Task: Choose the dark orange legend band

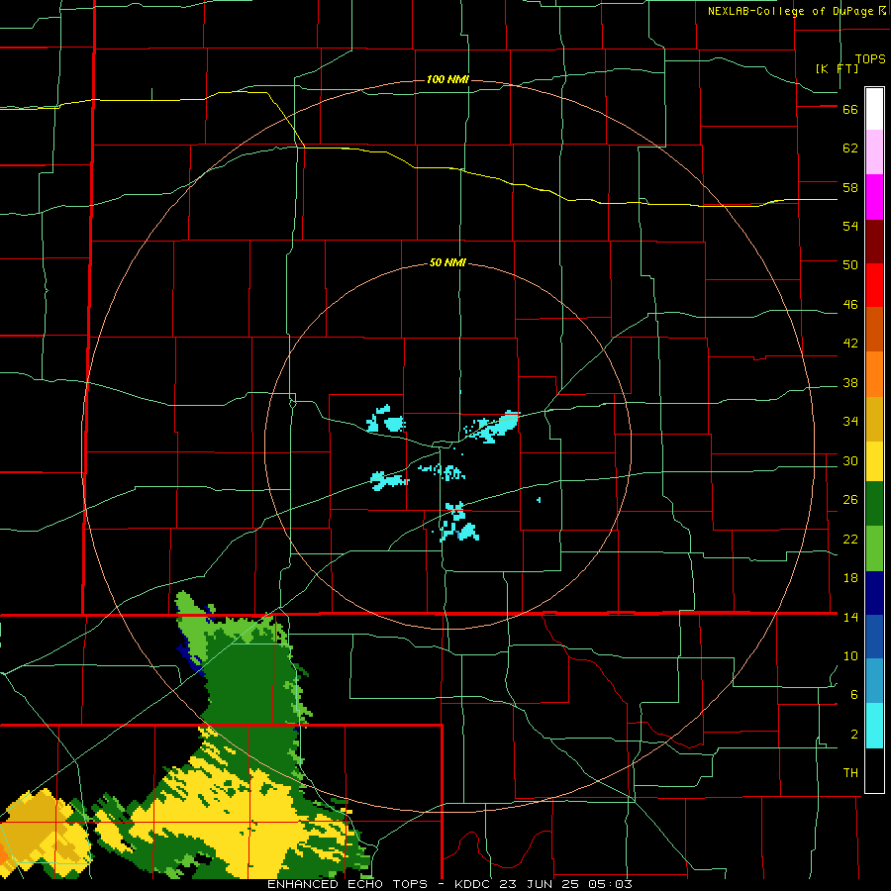Action: (x=874, y=330)
